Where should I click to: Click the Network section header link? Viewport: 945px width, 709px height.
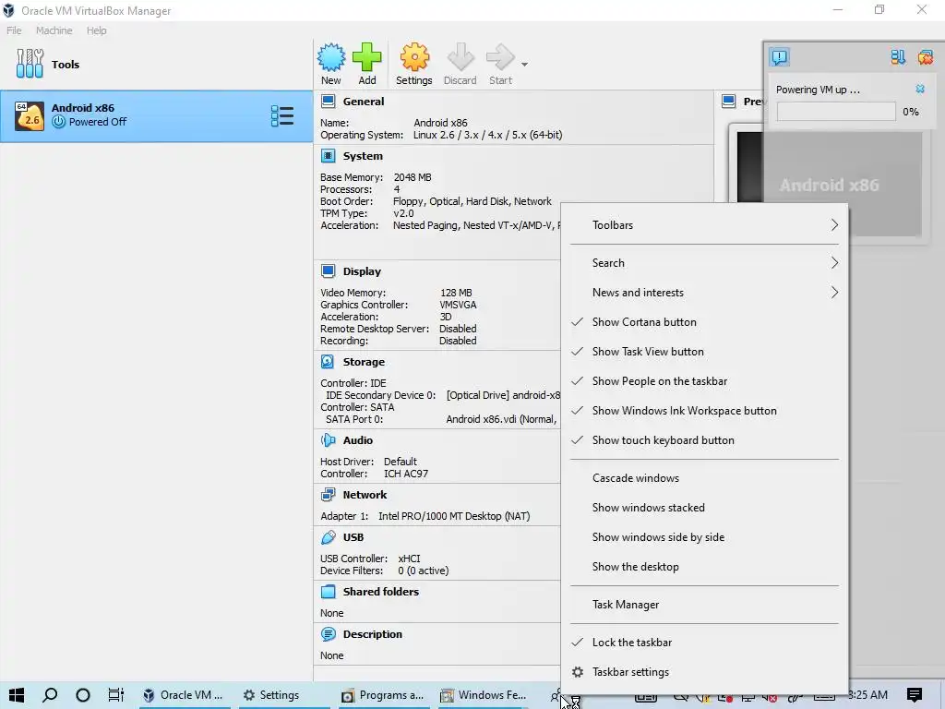click(365, 495)
